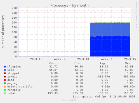Click the 'Min:' column header

pyautogui.click(x=78, y=63)
